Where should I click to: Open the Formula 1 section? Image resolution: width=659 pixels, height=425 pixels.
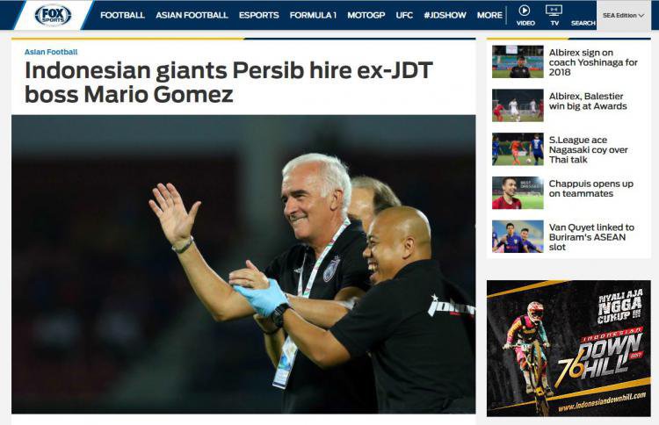[x=313, y=15]
